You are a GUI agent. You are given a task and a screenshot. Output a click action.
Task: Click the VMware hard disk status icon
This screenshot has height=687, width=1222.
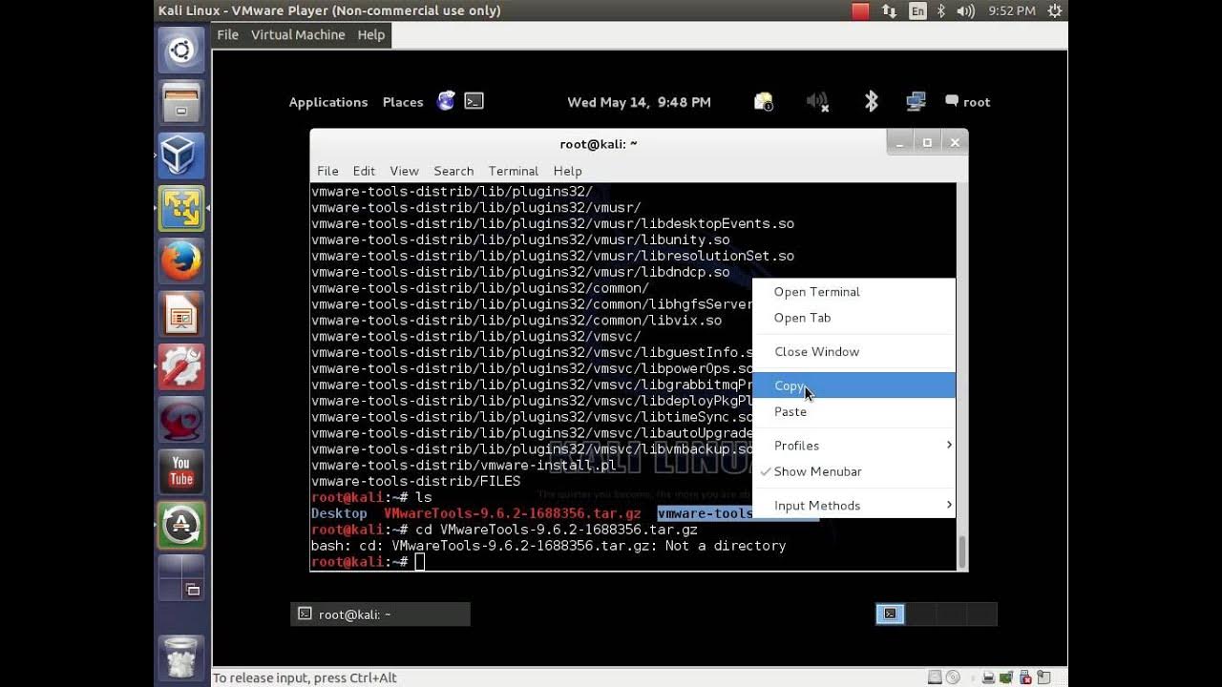[x=935, y=677]
